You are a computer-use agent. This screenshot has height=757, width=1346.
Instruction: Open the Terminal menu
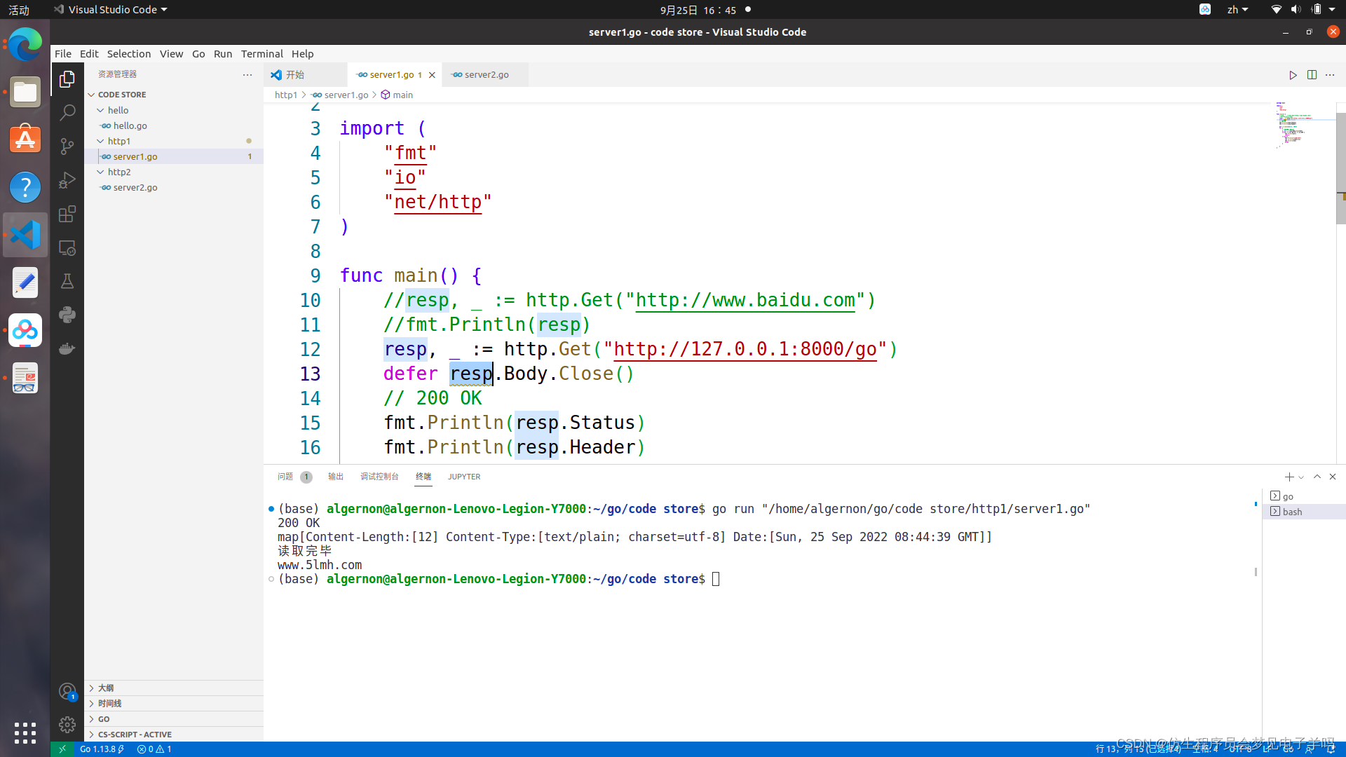(261, 54)
